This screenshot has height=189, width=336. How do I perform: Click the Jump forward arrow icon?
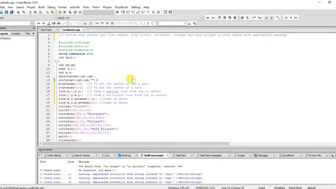point(213,18)
